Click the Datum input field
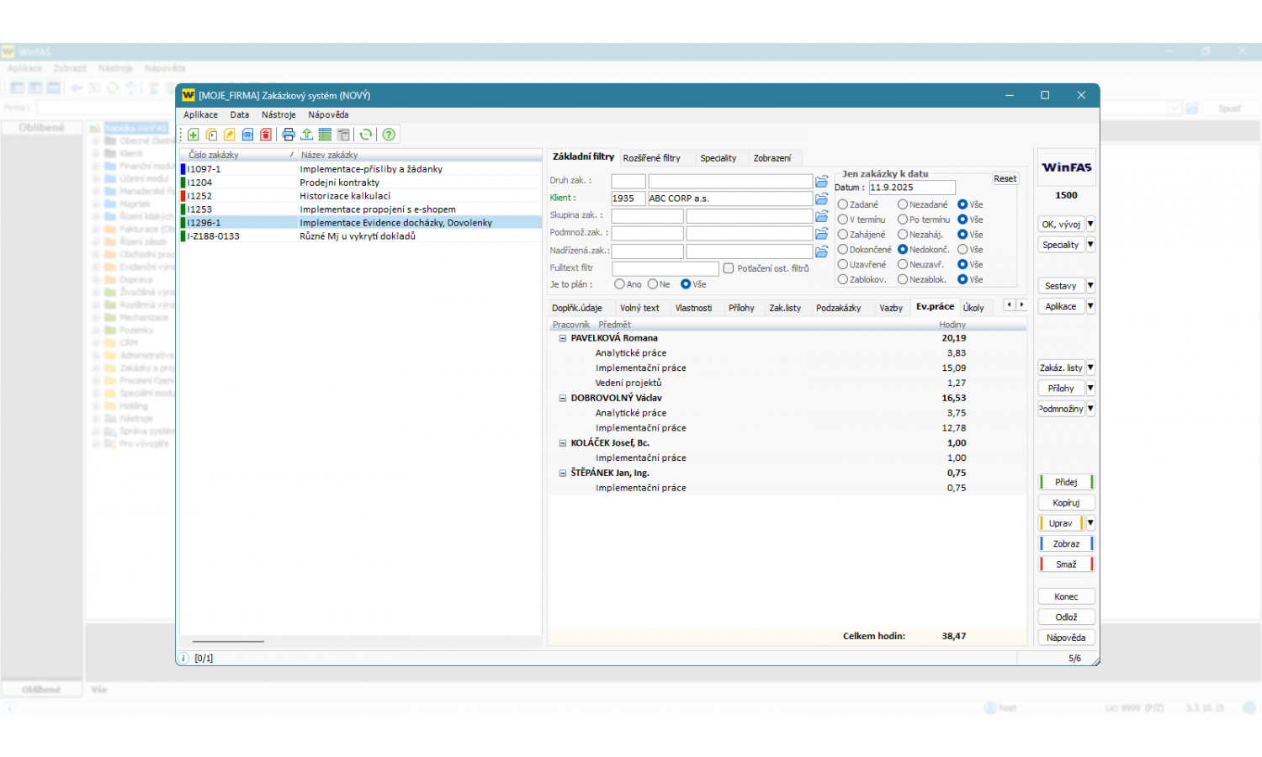Viewport: 1262px width, 757px height. click(911, 188)
